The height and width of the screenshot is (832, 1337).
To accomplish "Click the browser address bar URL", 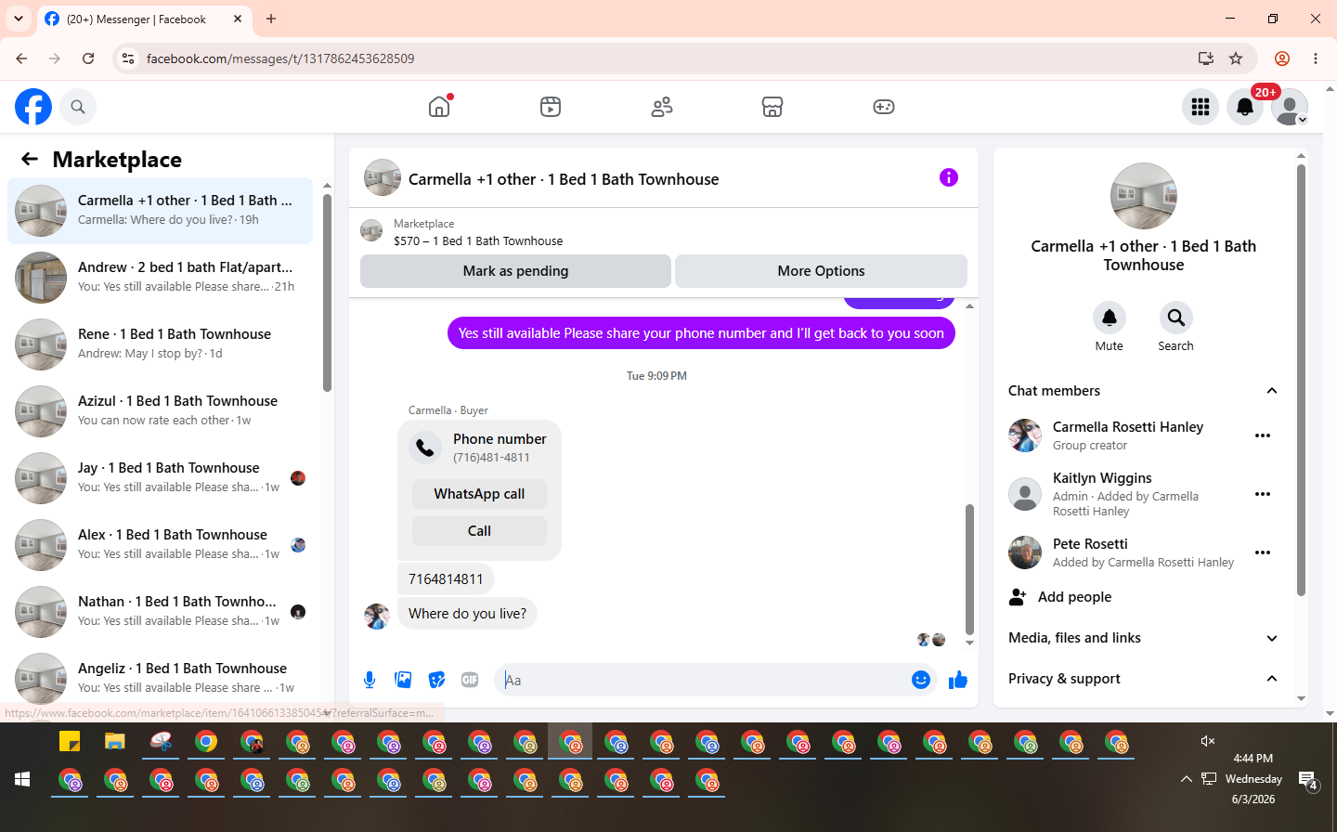I will pos(280,58).
